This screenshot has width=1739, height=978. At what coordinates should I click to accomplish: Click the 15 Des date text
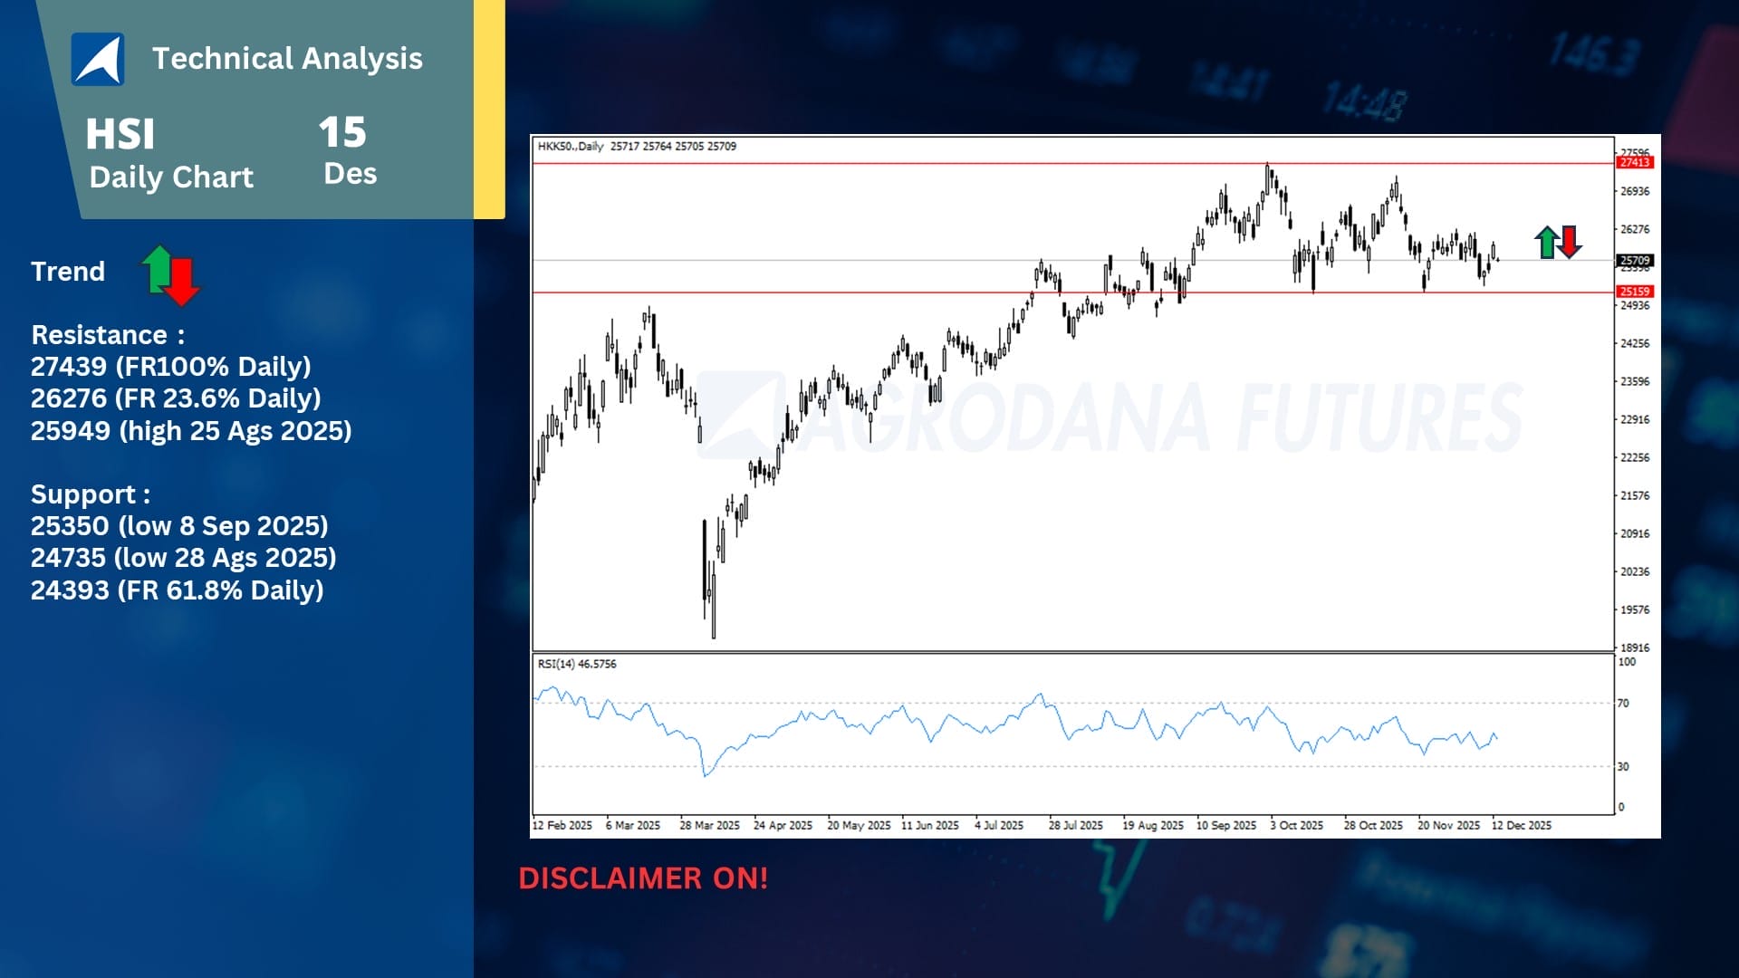tap(346, 149)
